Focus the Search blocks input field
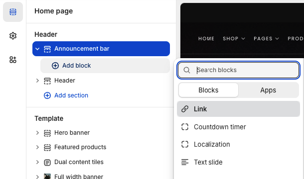Viewport: 304px width, 179px height. coord(239,70)
